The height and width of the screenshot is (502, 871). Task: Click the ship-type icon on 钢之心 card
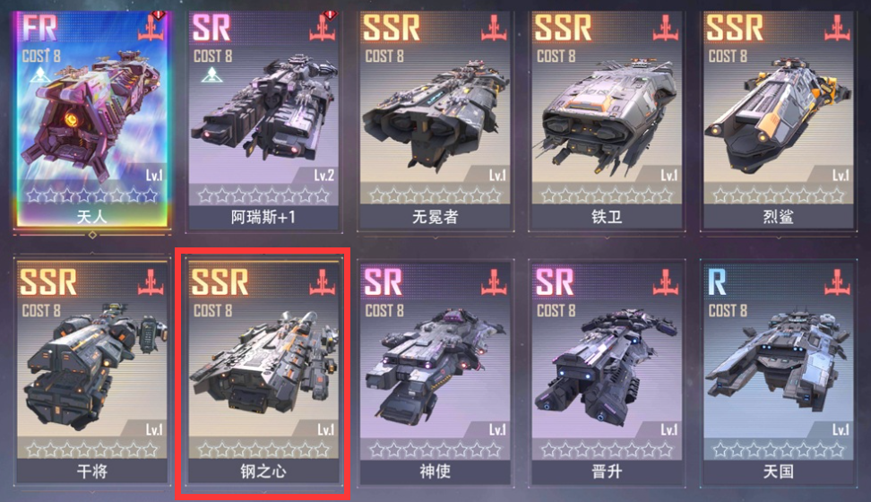323,281
